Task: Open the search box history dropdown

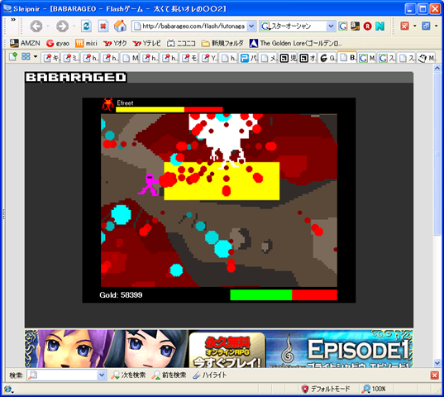Action: coord(331,26)
